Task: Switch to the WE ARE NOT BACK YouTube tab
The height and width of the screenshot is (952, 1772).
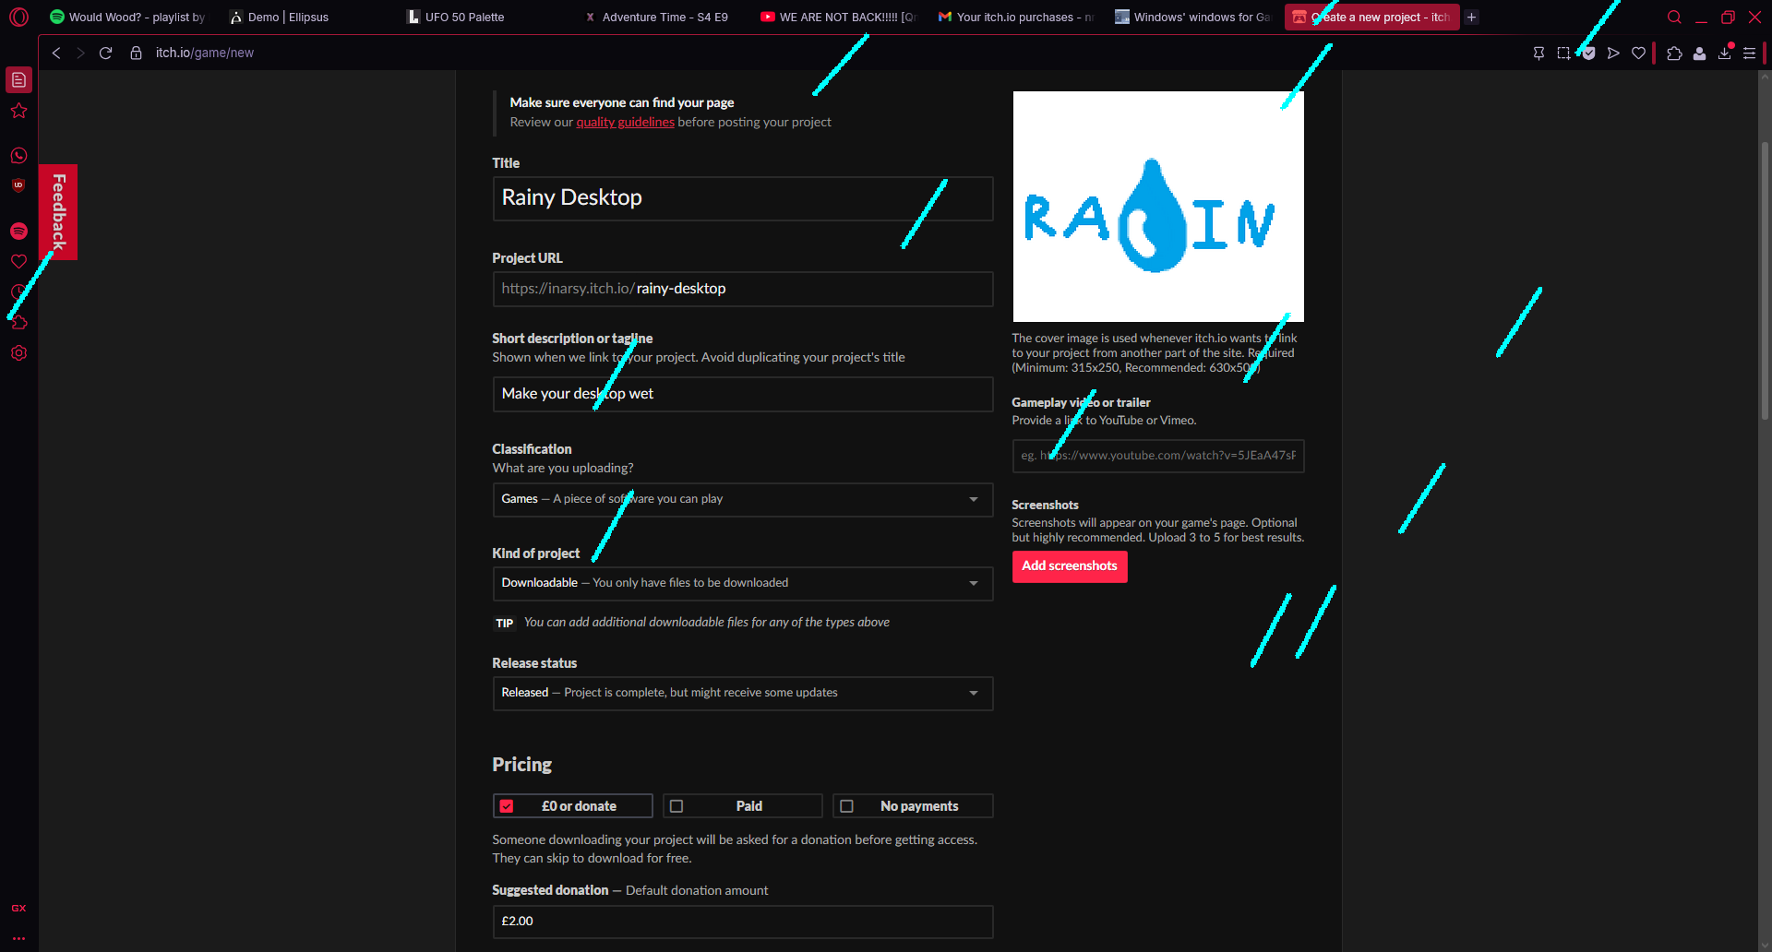Action: 837,17
